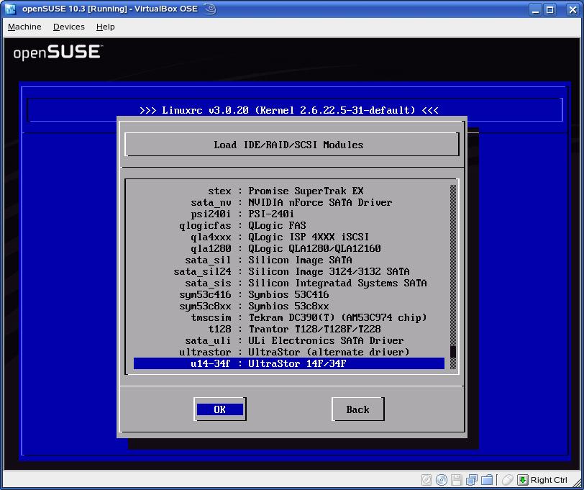Select qla4xxx QLogic ISP 4XXX iSCSI
Screen dimensions: 584x490
pyautogui.click(x=289, y=237)
